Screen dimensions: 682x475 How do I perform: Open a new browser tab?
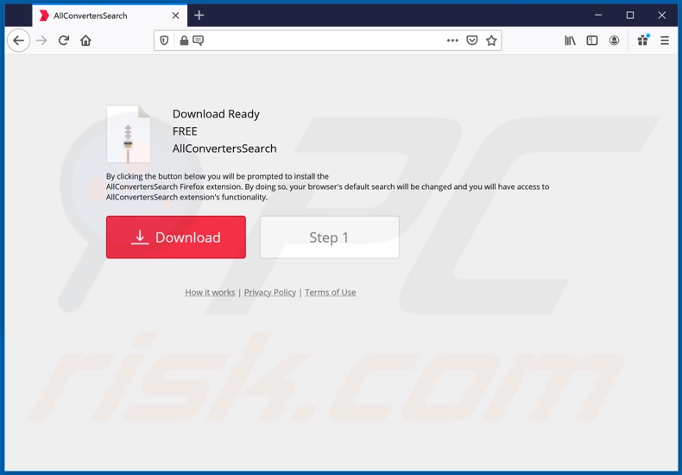tap(199, 16)
